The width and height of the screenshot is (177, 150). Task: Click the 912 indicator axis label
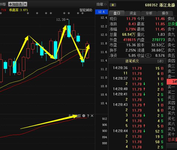click(104, 119)
